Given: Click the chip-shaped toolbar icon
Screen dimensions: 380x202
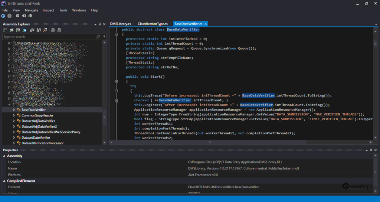Looking at the screenshot, I should 18,16.
